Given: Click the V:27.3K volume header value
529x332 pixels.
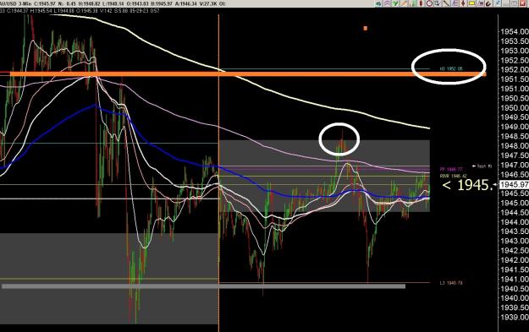Looking at the screenshot, I should click(209, 4).
